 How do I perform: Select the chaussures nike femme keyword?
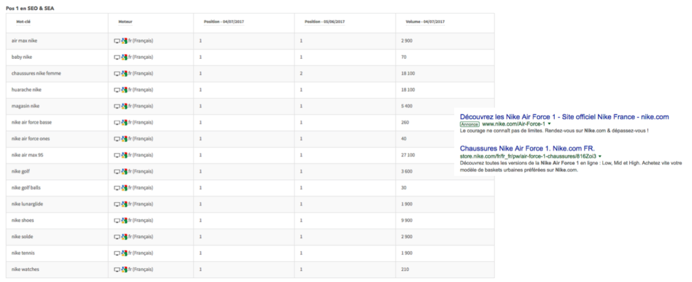click(36, 73)
